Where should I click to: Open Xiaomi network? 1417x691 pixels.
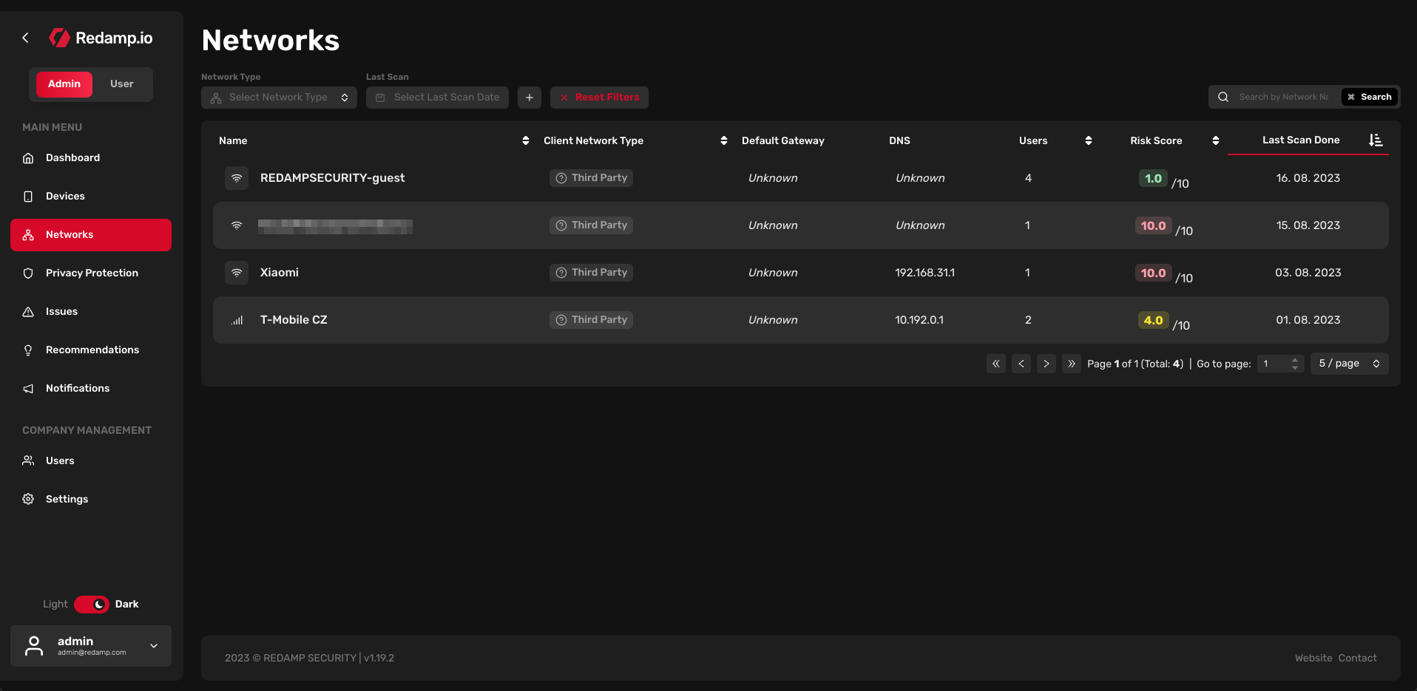pos(280,273)
